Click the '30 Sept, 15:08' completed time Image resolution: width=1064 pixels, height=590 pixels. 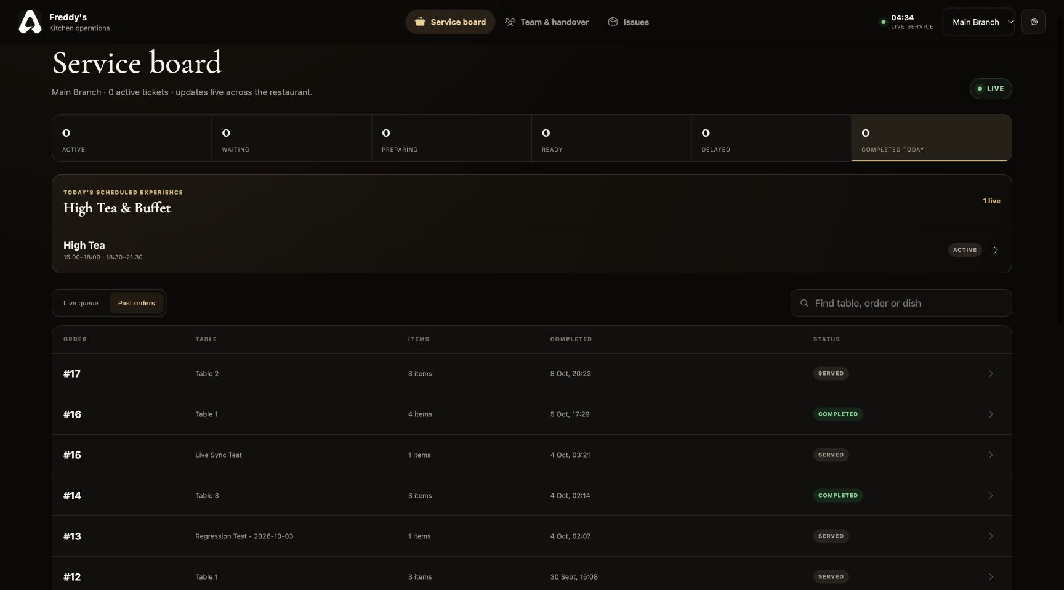pyautogui.click(x=574, y=577)
